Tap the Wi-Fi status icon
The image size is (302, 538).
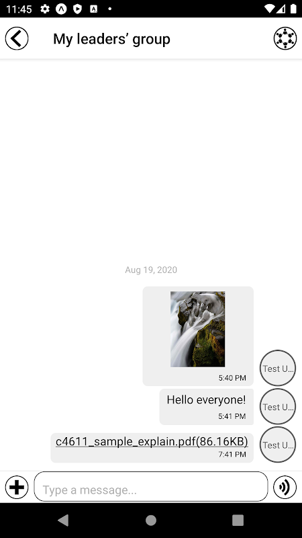pyautogui.click(x=270, y=9)
